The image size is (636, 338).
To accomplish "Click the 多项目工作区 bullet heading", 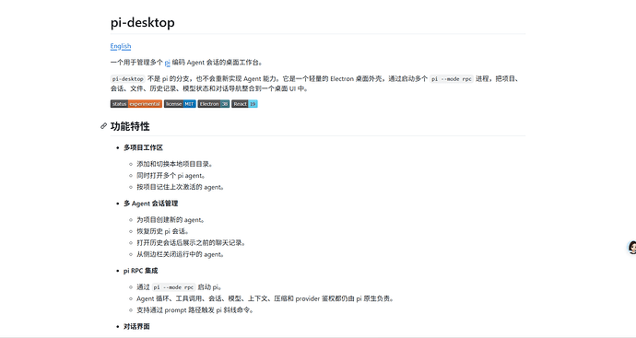I will [x=143, y=147].
